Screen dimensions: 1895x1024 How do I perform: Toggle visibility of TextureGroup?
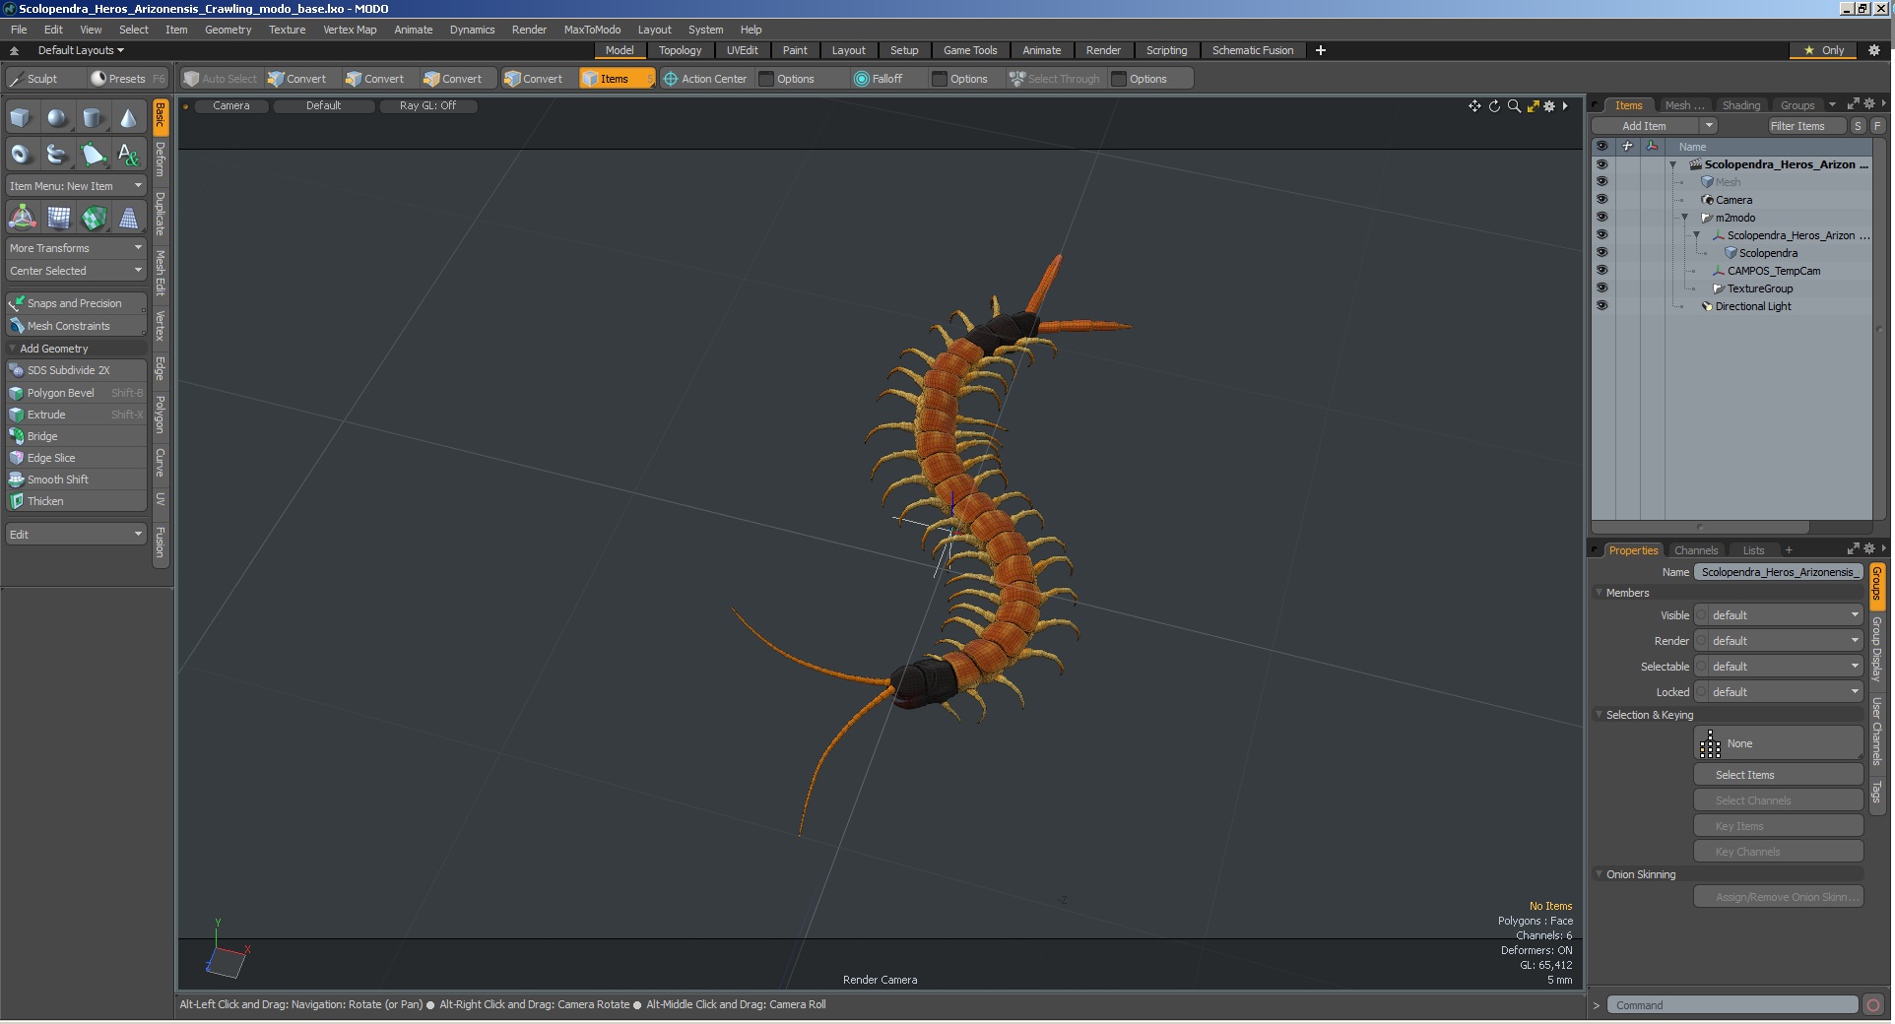pyautogui.click(x=1601, y=288)
